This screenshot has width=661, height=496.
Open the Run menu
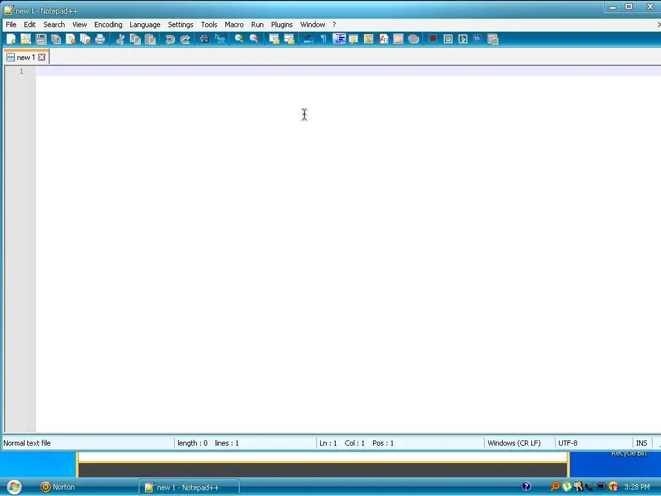[257, 25]
